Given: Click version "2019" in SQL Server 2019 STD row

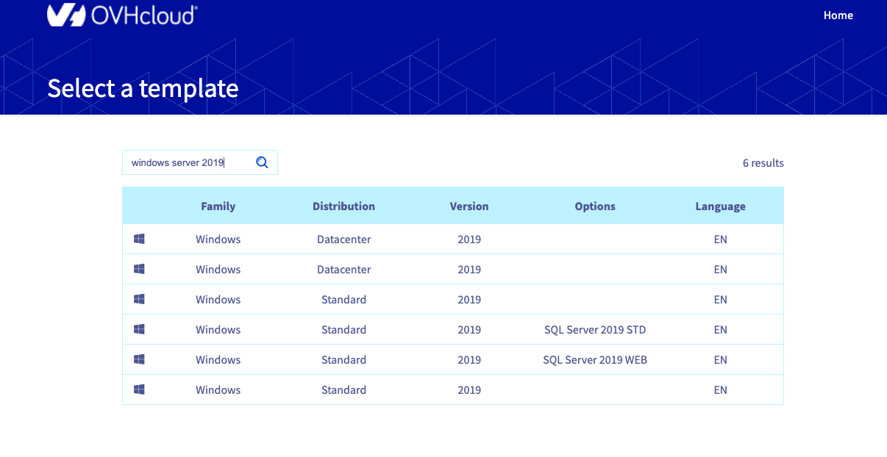Looking at the screenshot, I should pos(469,330).
